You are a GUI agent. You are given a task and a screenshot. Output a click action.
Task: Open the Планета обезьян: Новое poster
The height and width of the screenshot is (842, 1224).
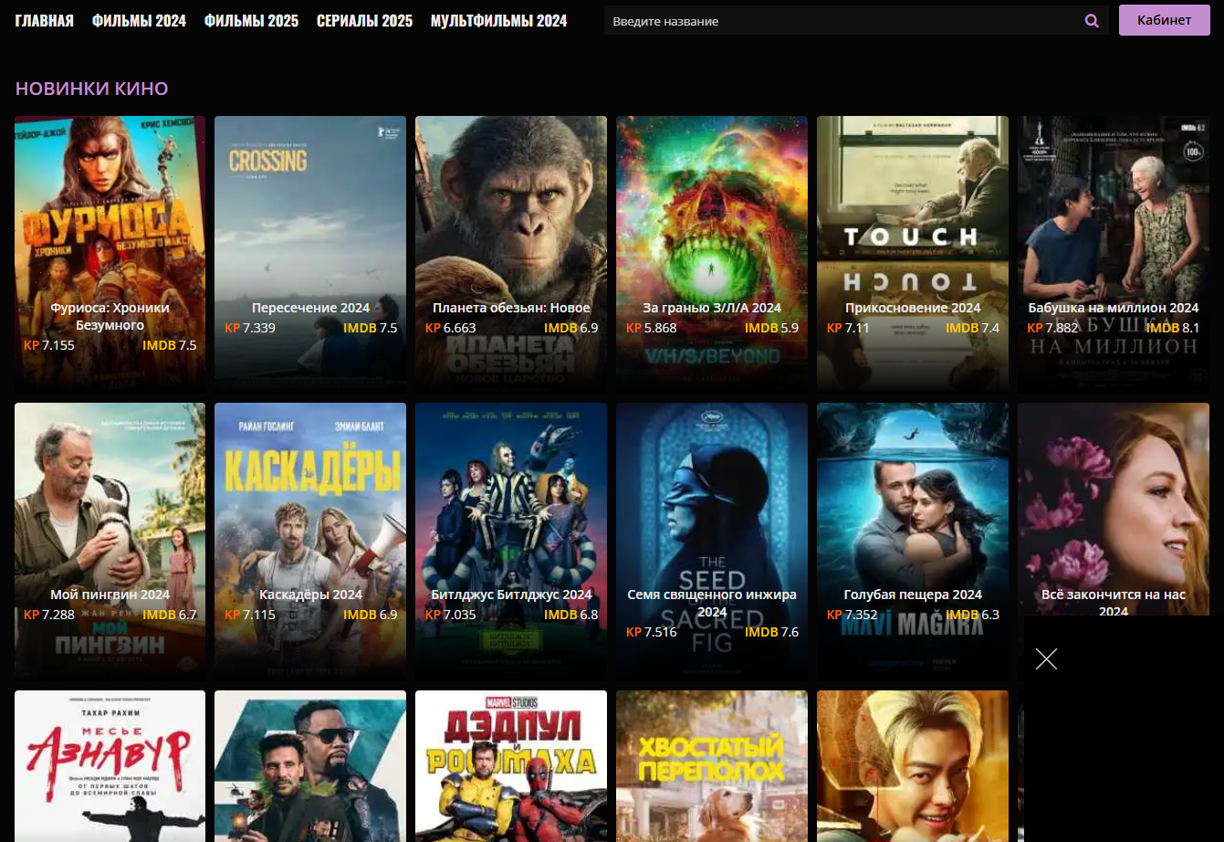click(x=511, y=254)
